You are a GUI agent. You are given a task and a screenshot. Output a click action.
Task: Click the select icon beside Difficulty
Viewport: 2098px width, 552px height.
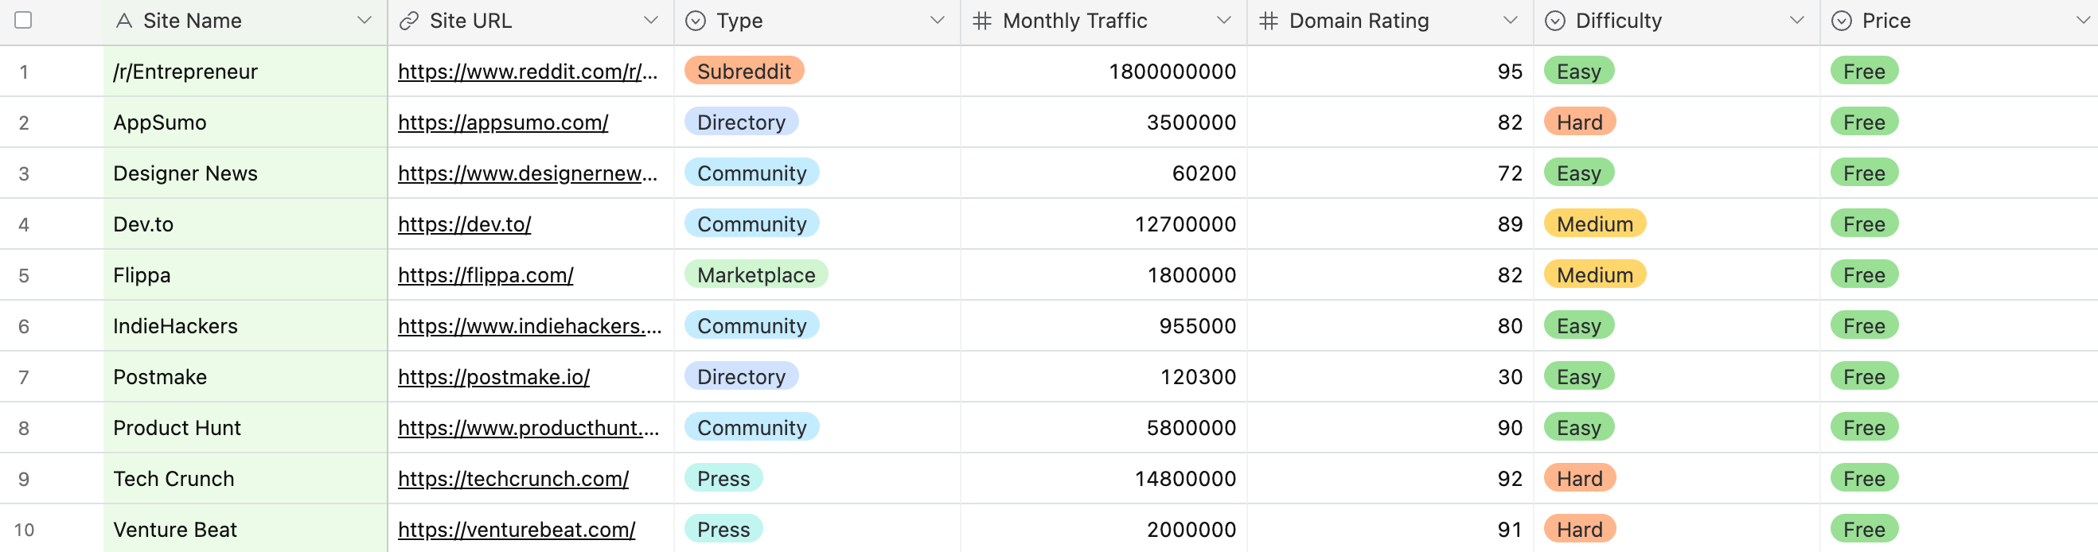point(1554,21)
